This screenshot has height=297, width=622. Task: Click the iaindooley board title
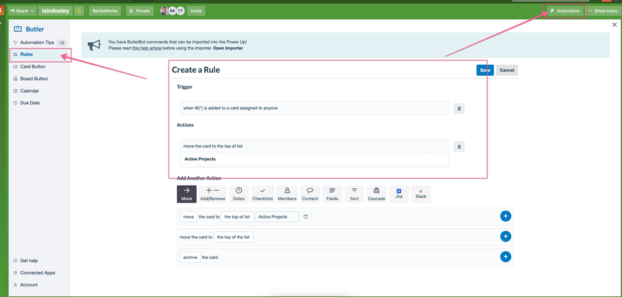point(55,11)
